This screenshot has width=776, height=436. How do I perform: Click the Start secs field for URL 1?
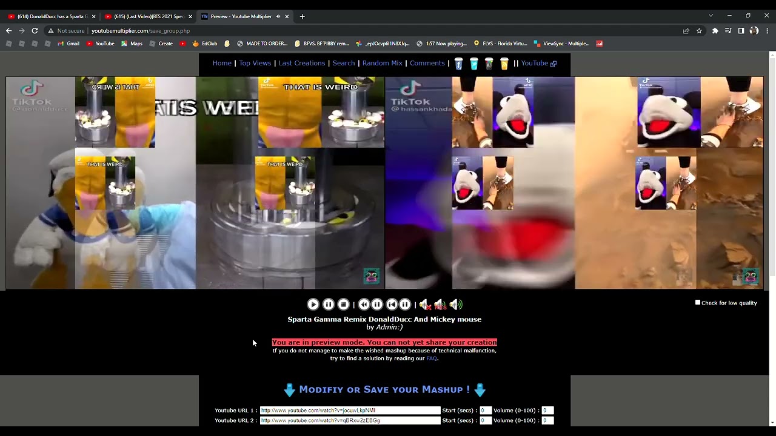click(x=485, y=411)
